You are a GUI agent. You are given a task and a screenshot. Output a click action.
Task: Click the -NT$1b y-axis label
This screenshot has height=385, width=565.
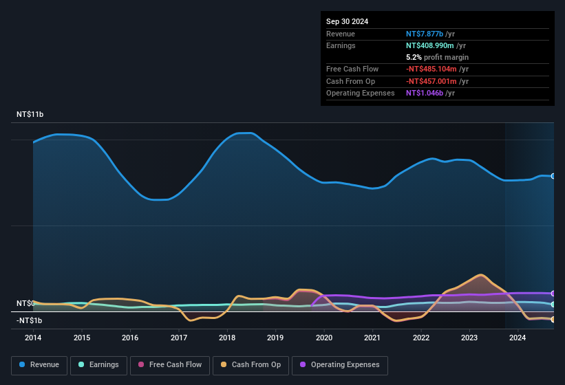tap(29, 320)
